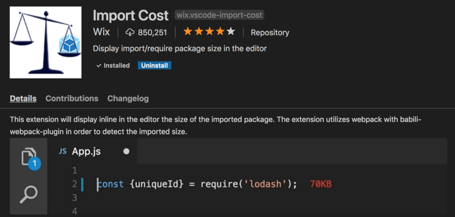Switch to the Contributions tab

point(72,99)
